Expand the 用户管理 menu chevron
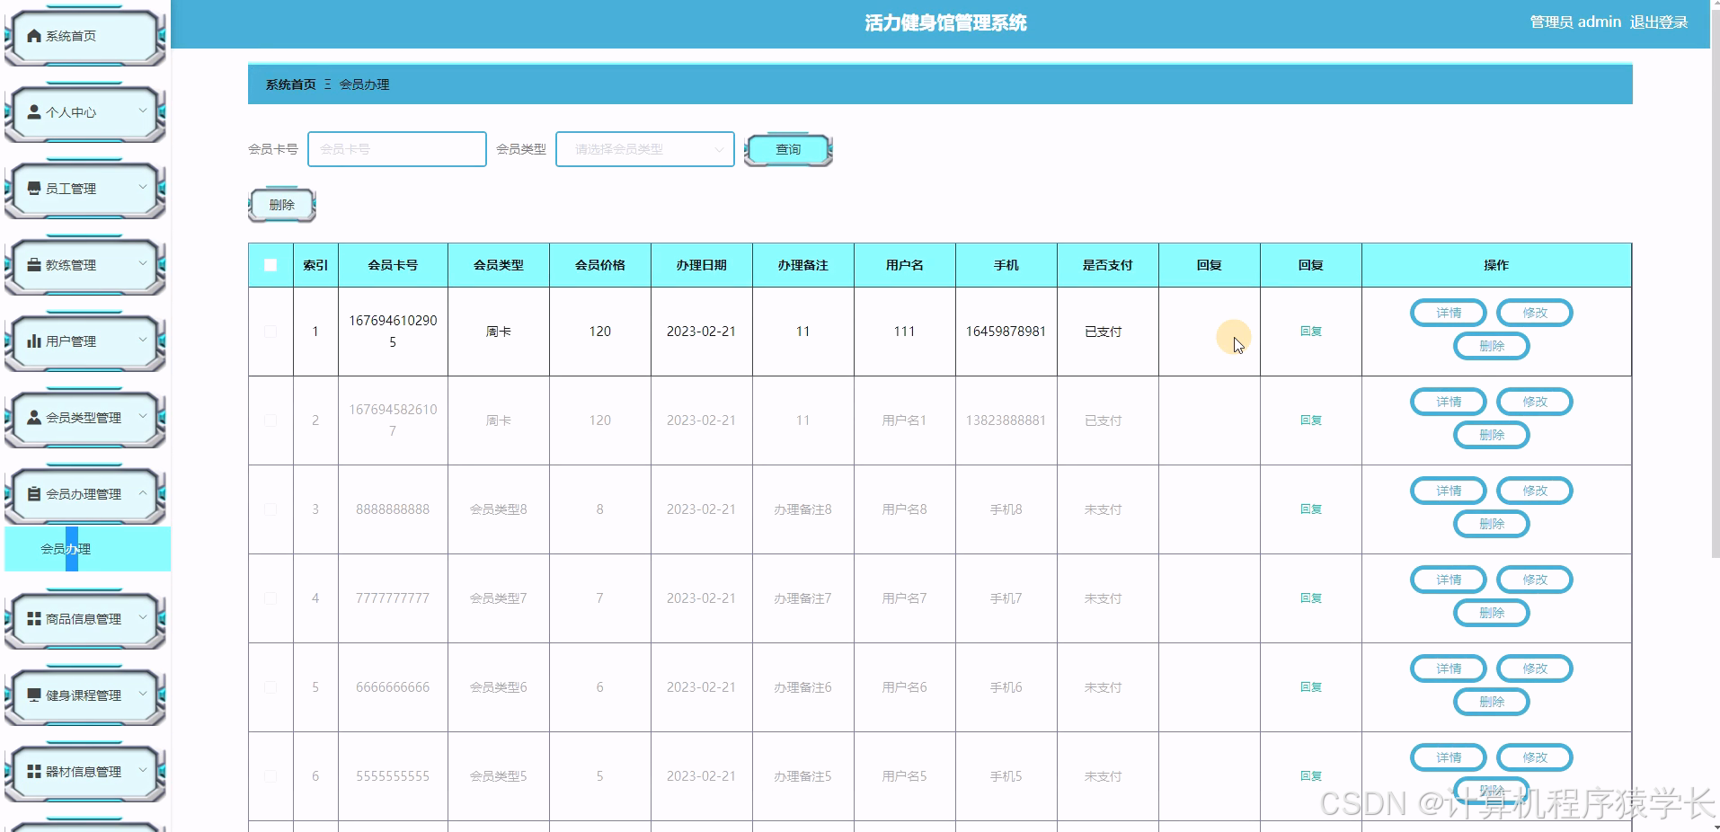Image resolution: width=1720 pixels, height=832 pixels. [x=143, y=341]
